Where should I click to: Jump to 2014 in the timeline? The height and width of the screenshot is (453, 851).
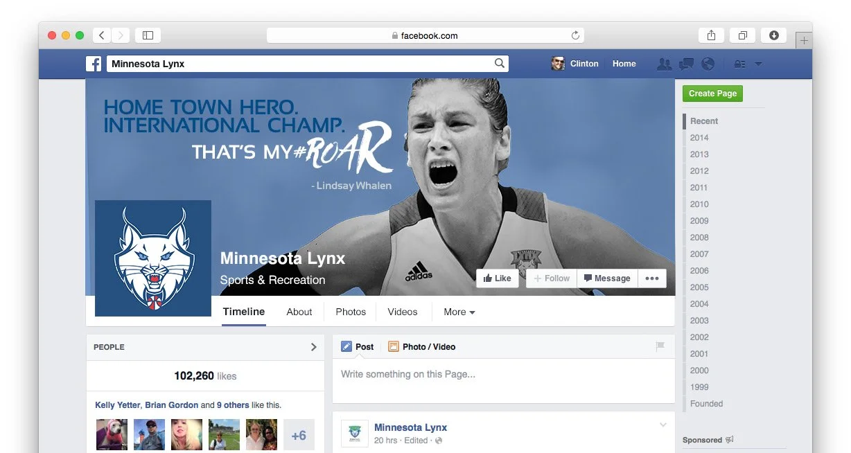(699, 138)
